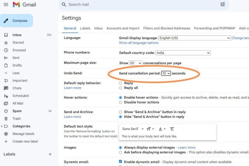Open the Drafts folder

(x=17, y=65)
